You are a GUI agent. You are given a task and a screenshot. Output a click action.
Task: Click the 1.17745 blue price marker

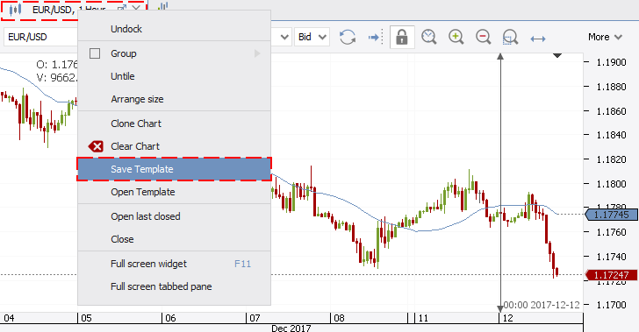click(611, 215)
